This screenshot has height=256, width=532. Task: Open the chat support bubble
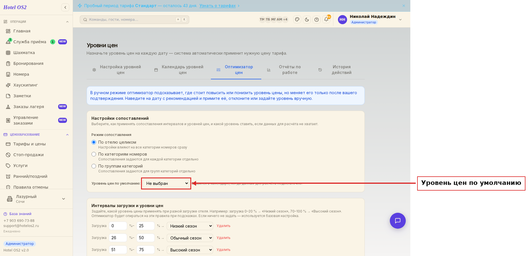pyautogui.click(x=398, y=221)
